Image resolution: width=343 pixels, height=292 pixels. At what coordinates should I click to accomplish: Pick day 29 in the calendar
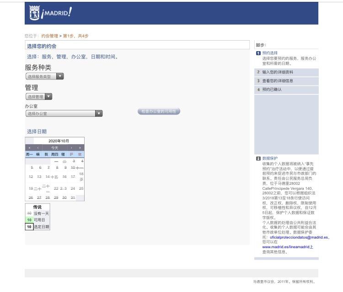[56, 198]
